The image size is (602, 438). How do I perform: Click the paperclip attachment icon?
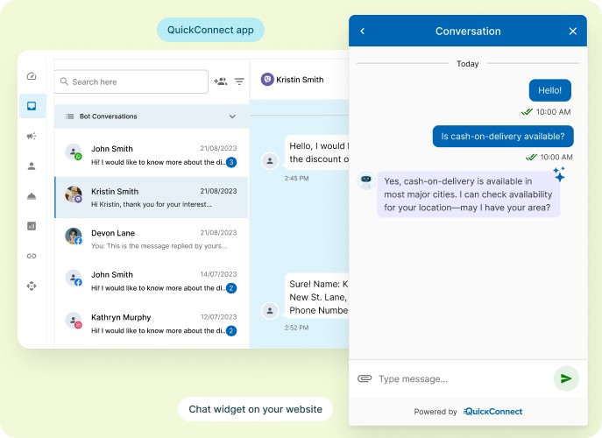(365, 378)
